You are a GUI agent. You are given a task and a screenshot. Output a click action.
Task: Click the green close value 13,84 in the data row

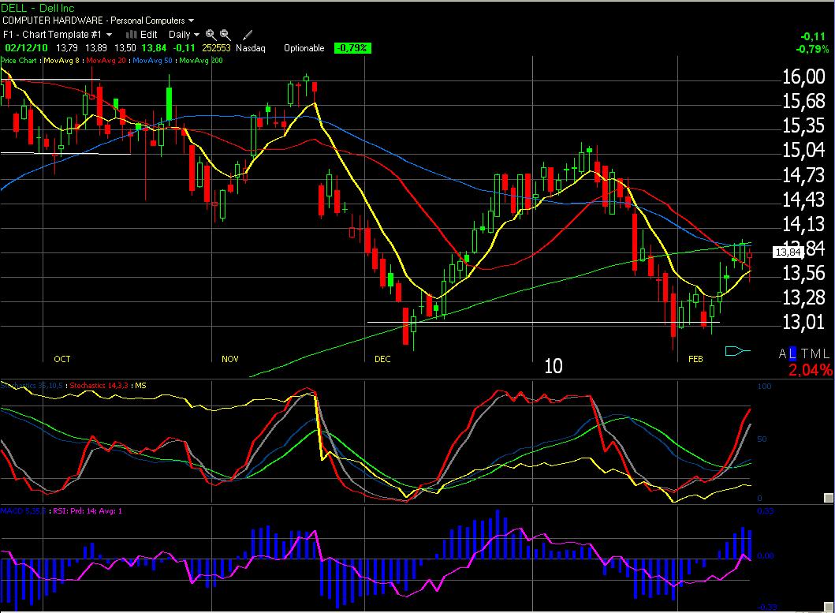[x=154, y=48]
